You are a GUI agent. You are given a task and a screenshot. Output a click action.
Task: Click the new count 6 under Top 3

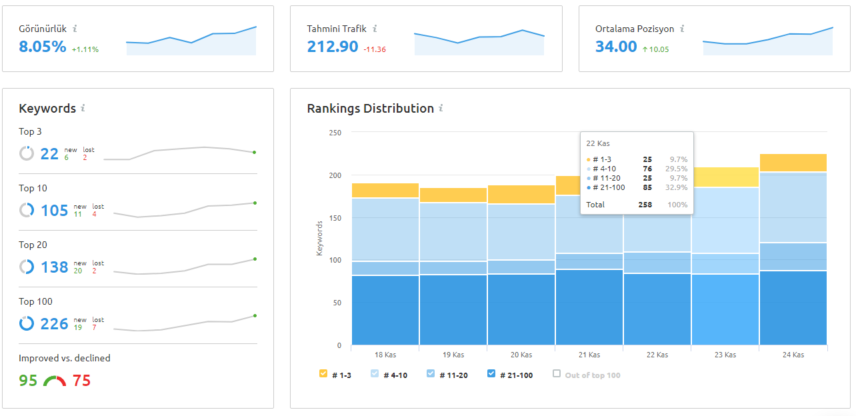pyautogui.click(x=67, y=157)
